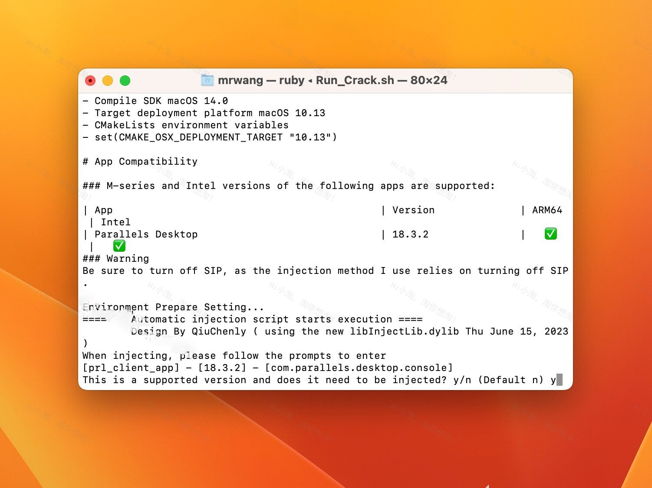Click the 'M-series and Intel versions' supported line
This screenshot has width=652, height=488.
[x=289, y=186]
